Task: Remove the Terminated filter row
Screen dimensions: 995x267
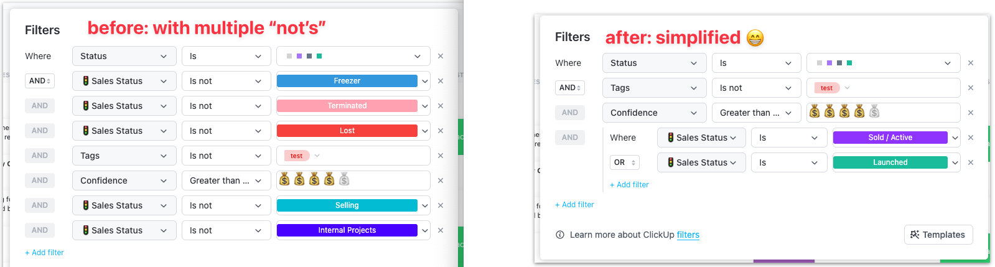Action: click(x=441, y=106)
